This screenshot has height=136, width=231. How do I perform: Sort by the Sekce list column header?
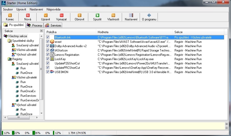pos(199,32)
